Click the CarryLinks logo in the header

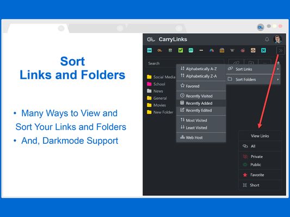pos(151,39)
